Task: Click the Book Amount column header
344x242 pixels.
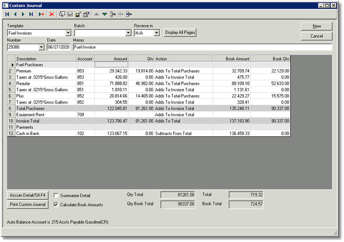Action: tap(231, 59)
